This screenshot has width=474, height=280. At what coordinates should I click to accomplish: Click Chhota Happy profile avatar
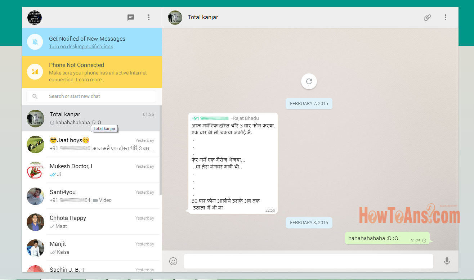point(35,222)
